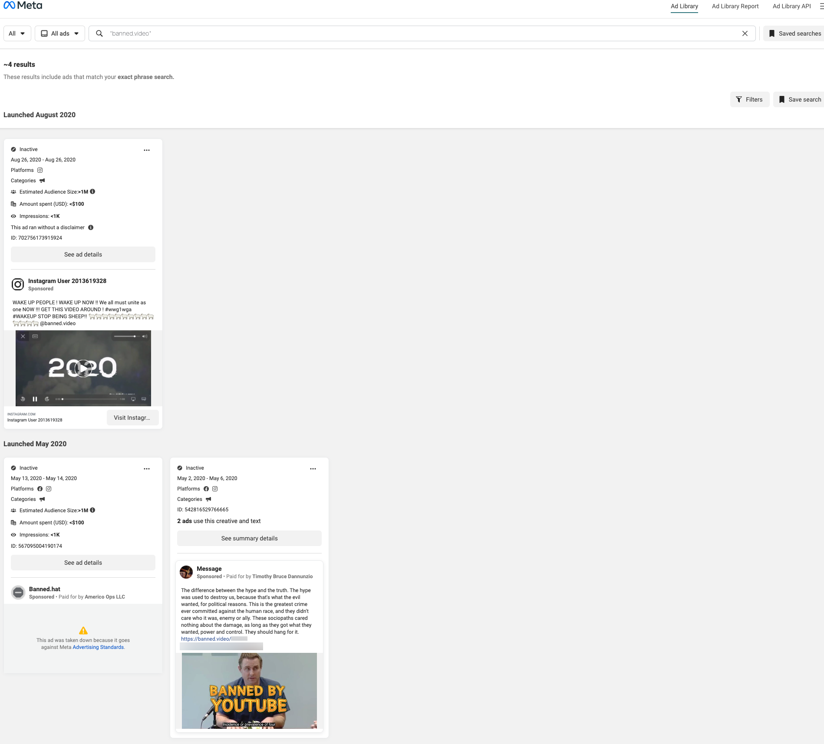Open the Ad Library Report tab
The width and height of the screenshot is (824, 744).
pyautogui.click(x=735, y=6)
